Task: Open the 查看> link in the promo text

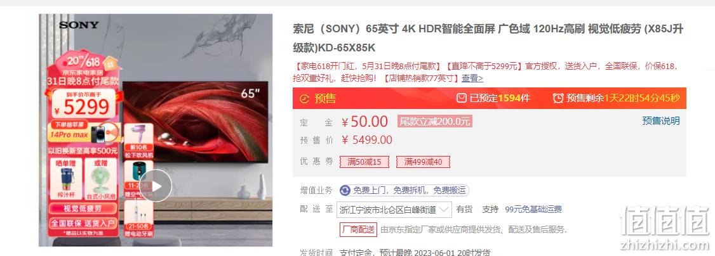Action: point(472,78)
